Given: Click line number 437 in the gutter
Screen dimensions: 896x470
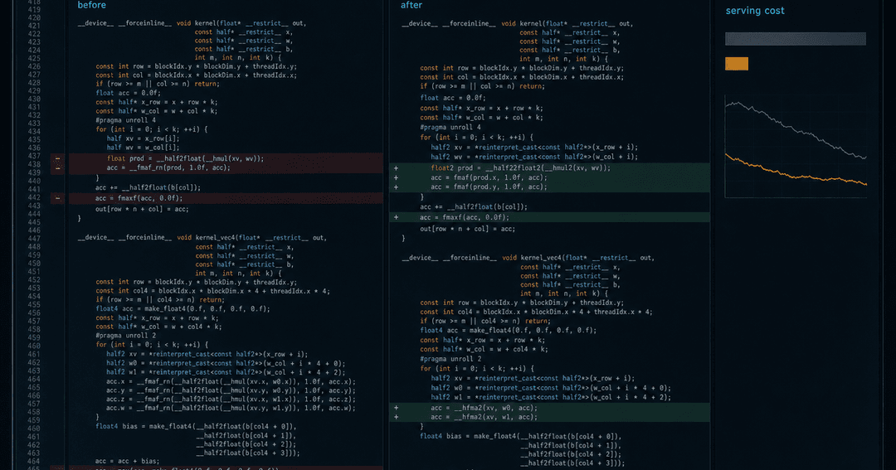Looking at the screenshot, I should pos(34,156).
